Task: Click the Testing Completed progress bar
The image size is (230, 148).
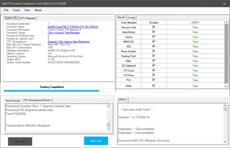Action: (x=51, y=91)
